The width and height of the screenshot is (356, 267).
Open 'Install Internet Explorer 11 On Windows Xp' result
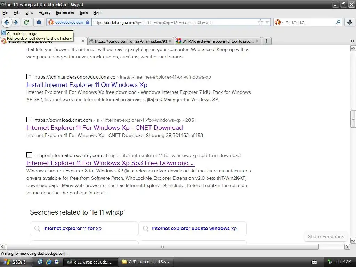pyautogui.click(x=87, y=85)
